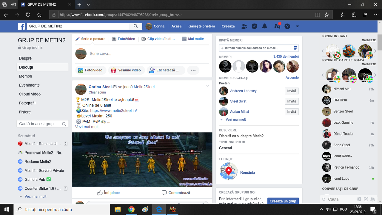Open the Edge favorites hub icon

tap(343, 15)
